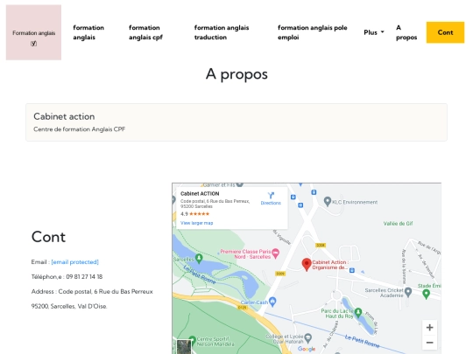473x354 pixels.
Task: Open View larger map link
Action: (197, 223)
